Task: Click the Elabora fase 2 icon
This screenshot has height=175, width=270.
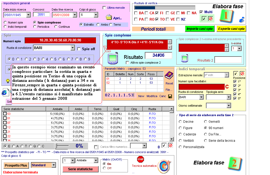Action: pyautogui.click(x=235, y=164)
